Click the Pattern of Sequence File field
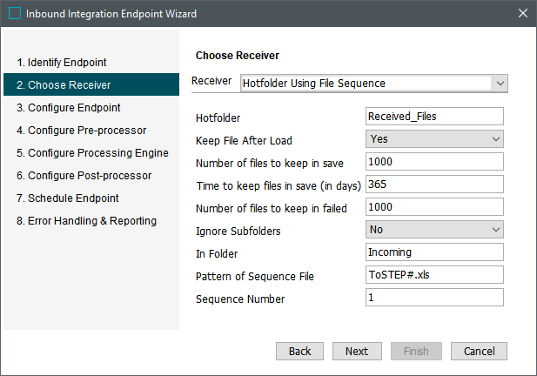This screenshot has width=537, height=376. coord(434,275)
